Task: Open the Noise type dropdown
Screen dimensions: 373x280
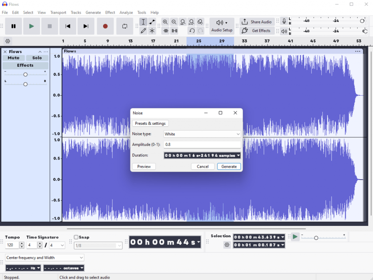Action: coord(202,134)
